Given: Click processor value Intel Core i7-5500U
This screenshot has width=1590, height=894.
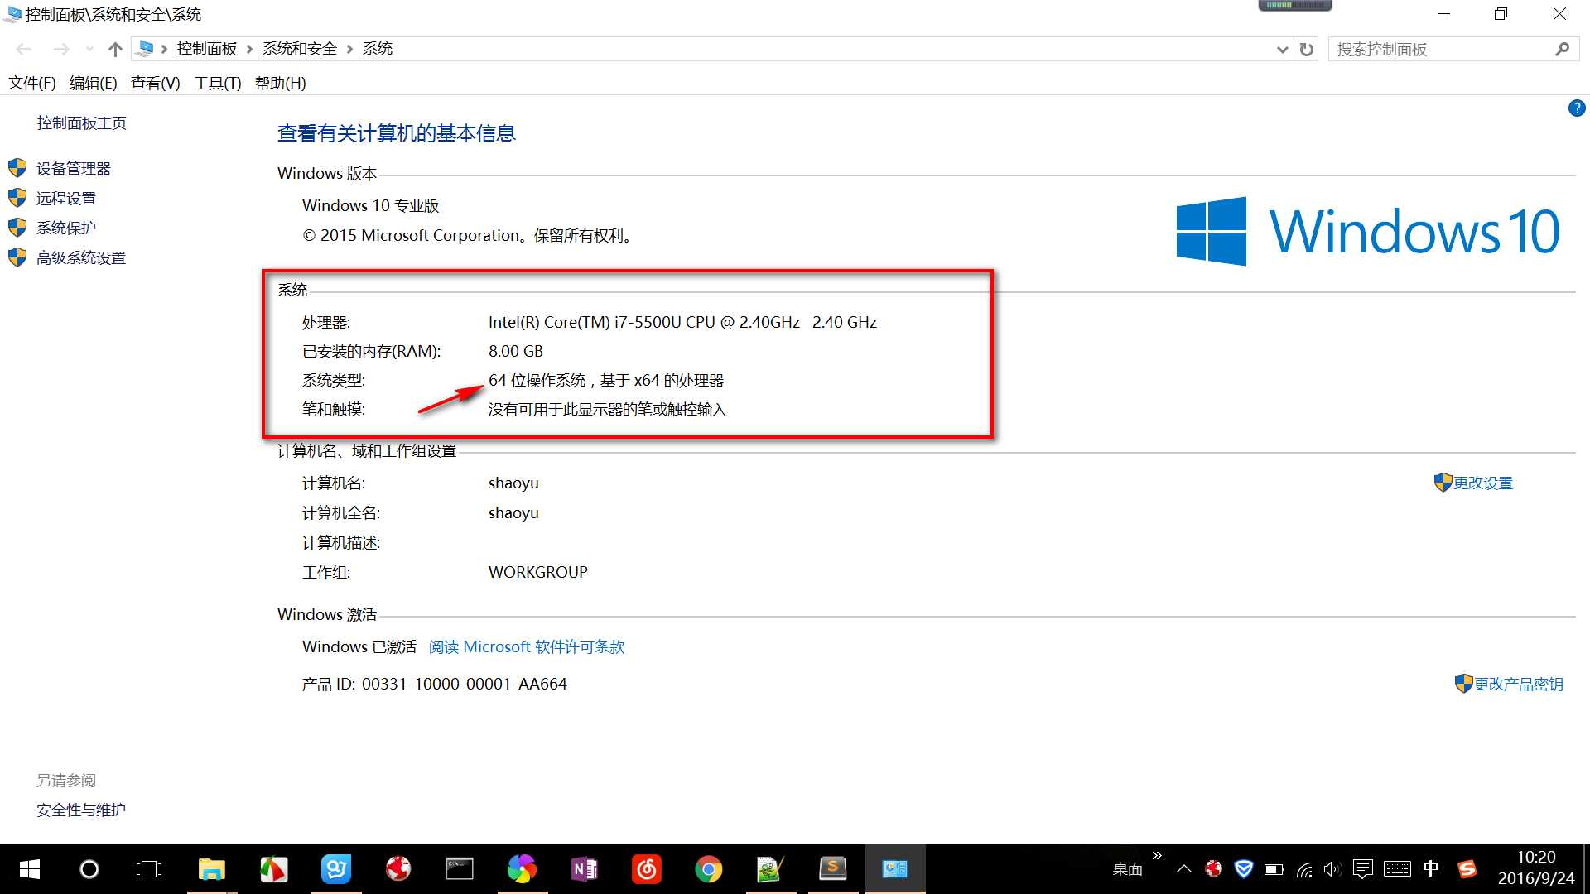Looking at the screenshot, I should 682,323.
